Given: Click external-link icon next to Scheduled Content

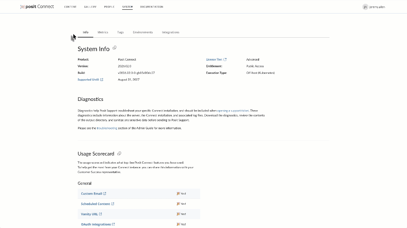Looking at the screenshot, I should pyautogui.click(x=113, y=204).
